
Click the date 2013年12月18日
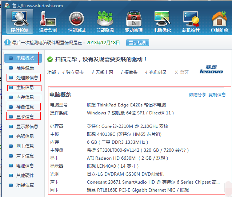pyautogui.click(x=103, y=43)
